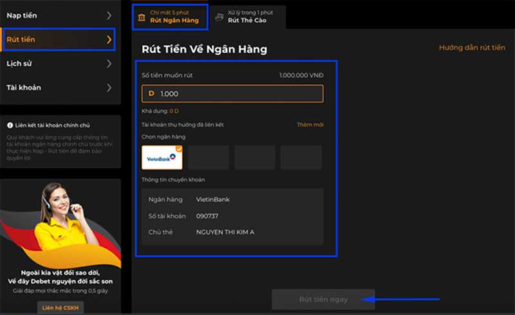The image size is (515, 315).
Task: Switch to the Rút Ngân Hàng tab
Action: click(x=170, y=17)
